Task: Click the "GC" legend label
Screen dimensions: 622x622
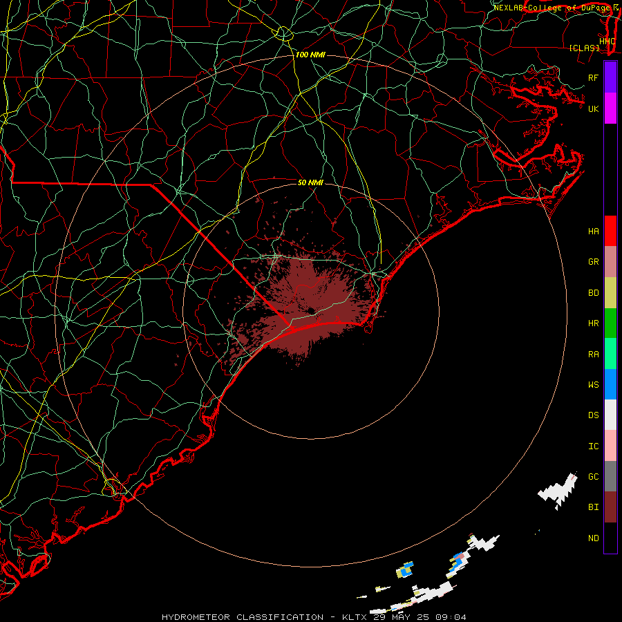Action: pyautogui.click(x=593, y=477)
